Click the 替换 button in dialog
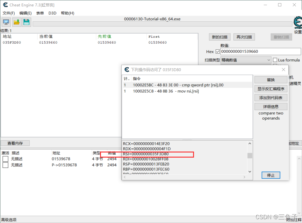 [271, 80]
